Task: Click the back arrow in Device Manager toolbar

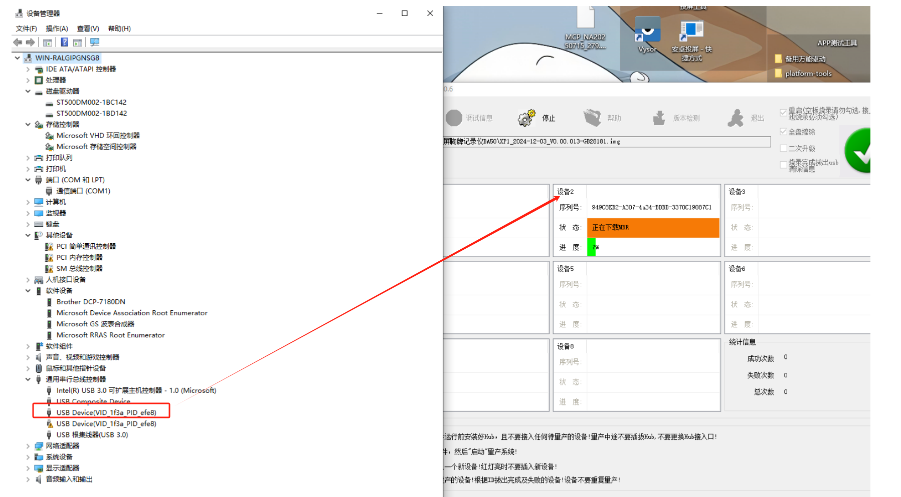Action: point(18,43)
